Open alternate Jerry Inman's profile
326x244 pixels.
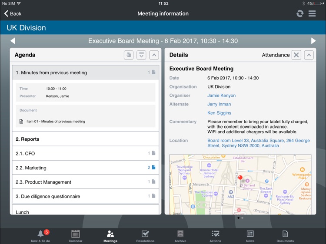click(219, 104)
